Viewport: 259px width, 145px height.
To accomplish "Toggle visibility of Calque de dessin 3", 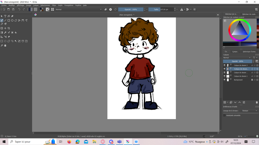I will click(224, 65).
